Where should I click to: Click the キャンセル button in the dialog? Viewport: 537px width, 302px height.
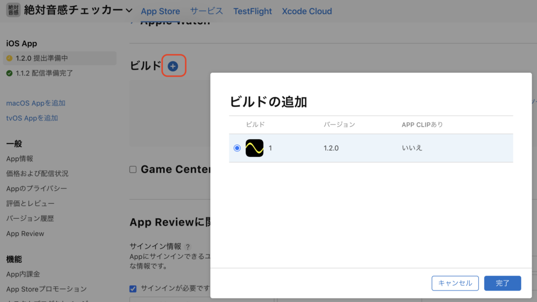(x=455, y=283)
